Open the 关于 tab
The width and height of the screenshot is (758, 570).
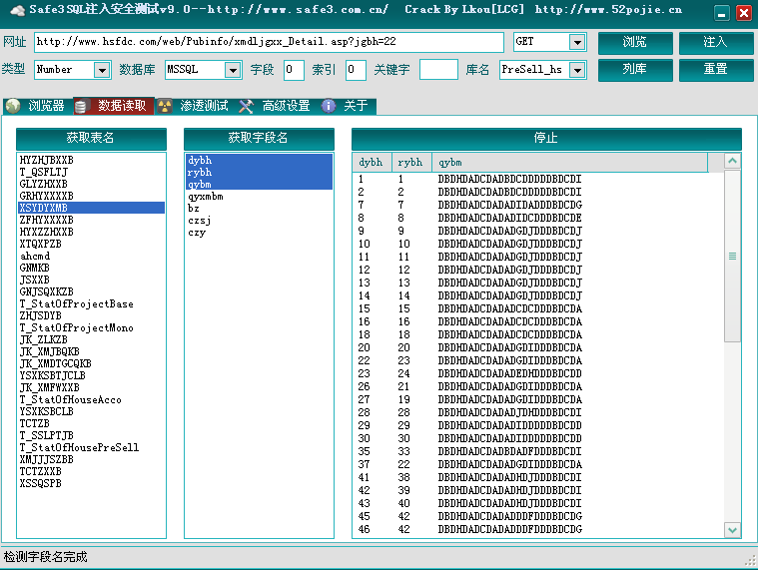pos(347,106)
